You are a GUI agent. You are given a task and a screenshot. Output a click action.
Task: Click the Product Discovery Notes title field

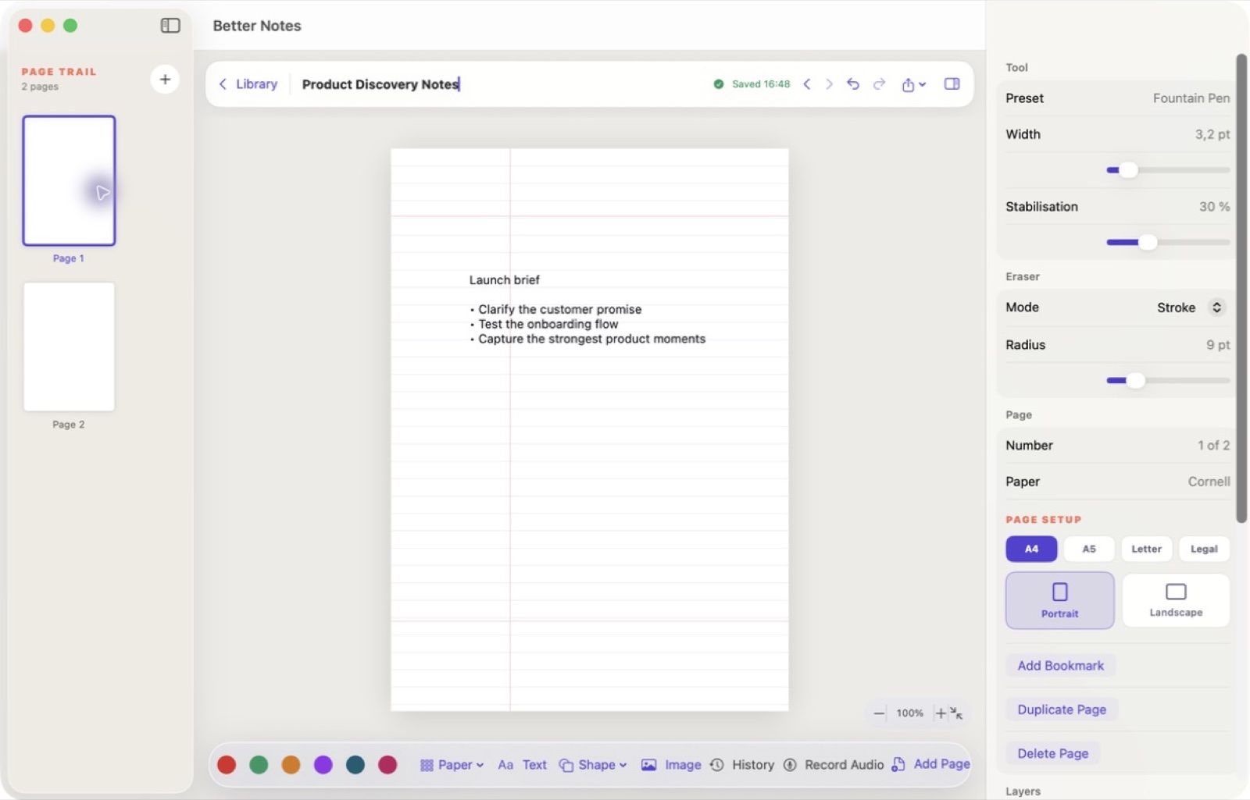(380, 84)
